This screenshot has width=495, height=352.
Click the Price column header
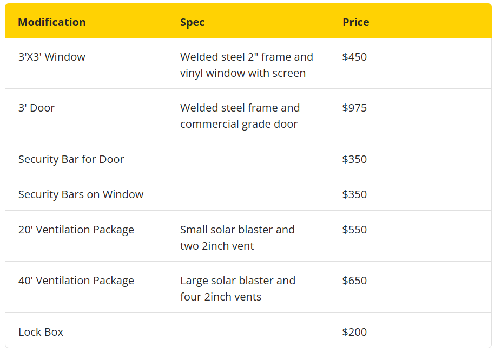pos(356,22)
